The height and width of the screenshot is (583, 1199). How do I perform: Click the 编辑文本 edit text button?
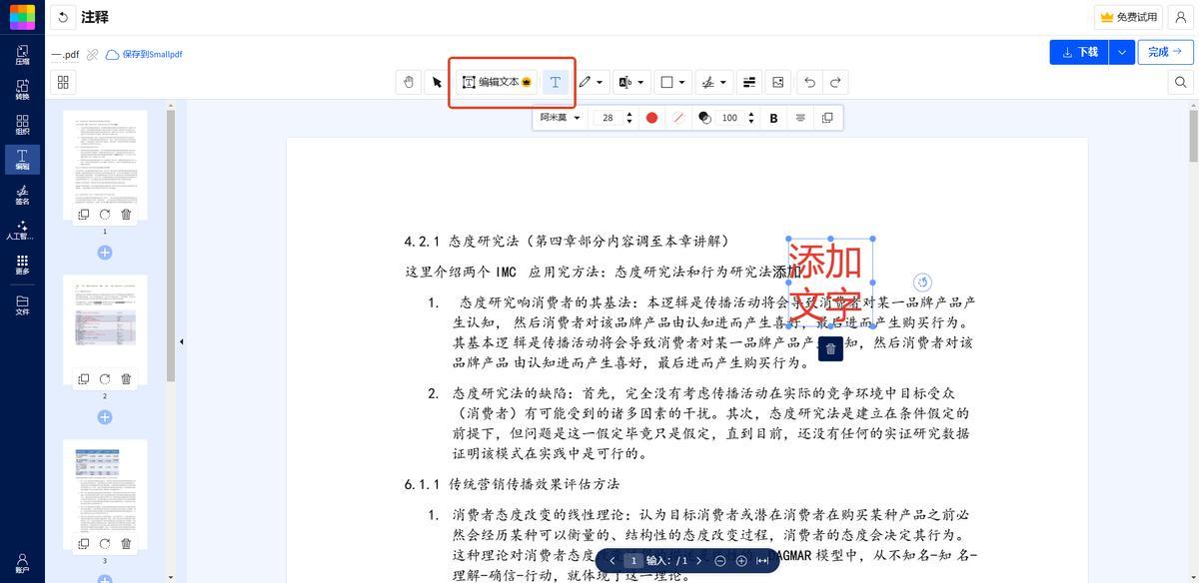498,82
